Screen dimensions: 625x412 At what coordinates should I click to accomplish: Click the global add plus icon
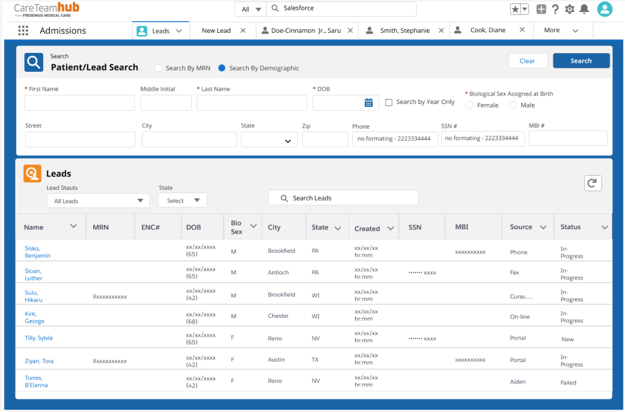pyautogui.click(x=541, y=9)
